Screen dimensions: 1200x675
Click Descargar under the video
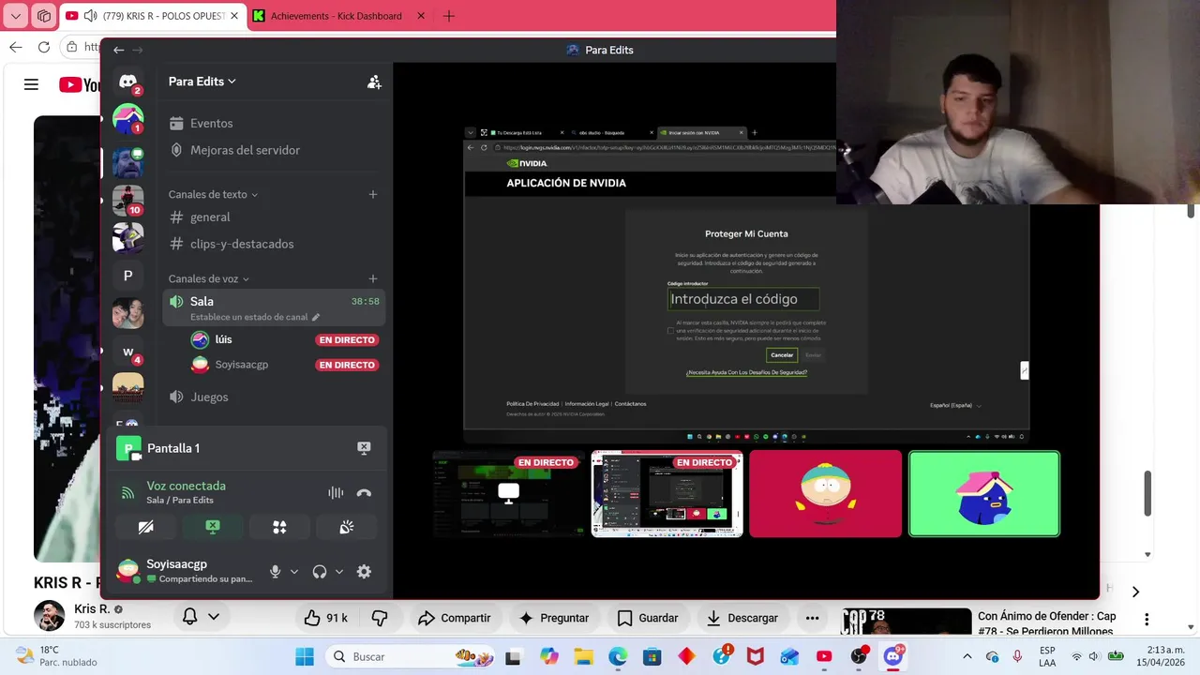pos(742,618)
